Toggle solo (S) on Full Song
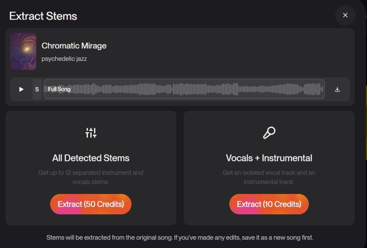 click(x=37, y=89)
